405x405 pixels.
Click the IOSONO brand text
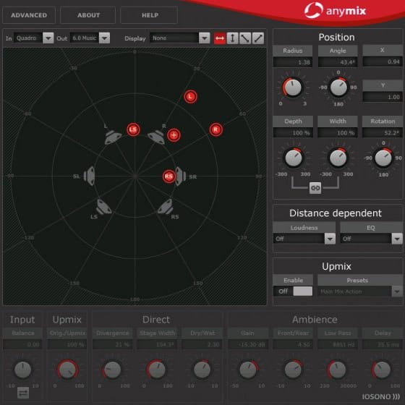click(380, 396)
